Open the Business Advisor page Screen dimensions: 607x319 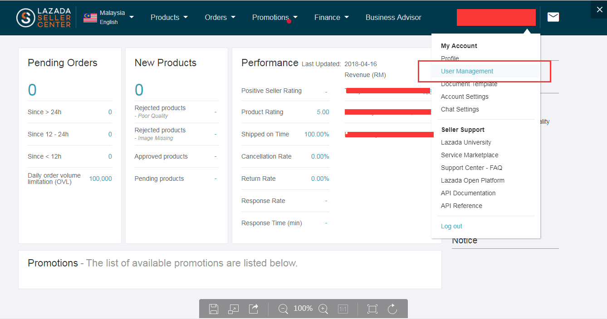coord(393,17)
